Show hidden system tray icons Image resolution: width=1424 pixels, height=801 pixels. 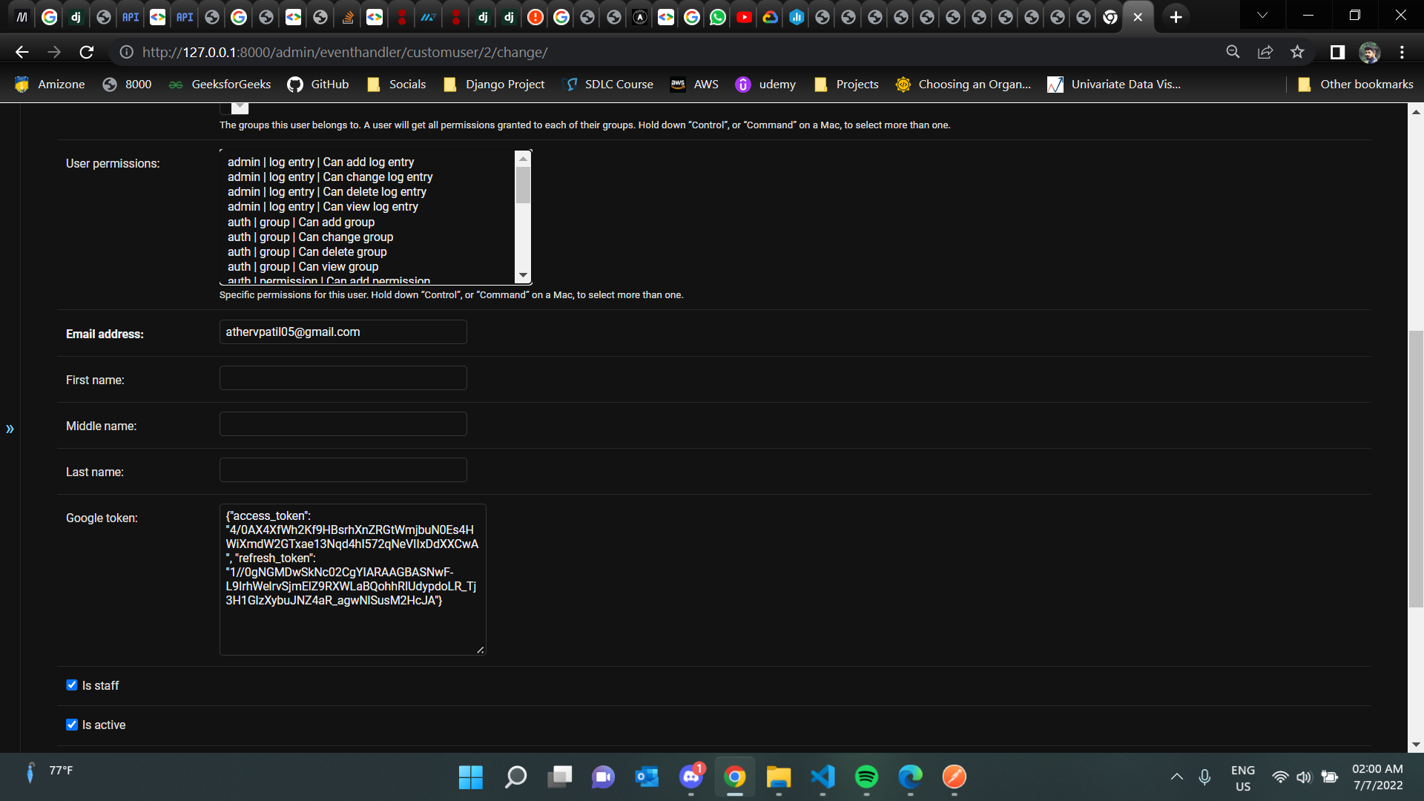point(1176,777)
